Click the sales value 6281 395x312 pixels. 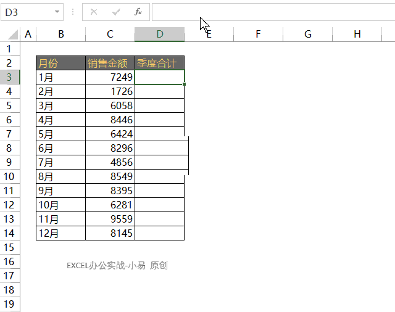click(x=110, y=205)
